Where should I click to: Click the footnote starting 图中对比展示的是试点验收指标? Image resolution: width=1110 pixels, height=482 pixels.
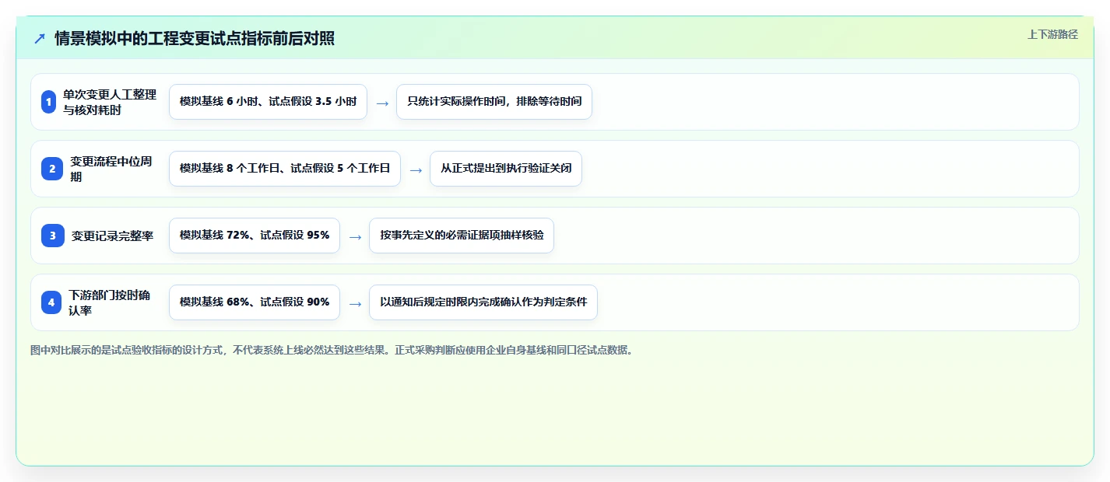click(332, 350)
